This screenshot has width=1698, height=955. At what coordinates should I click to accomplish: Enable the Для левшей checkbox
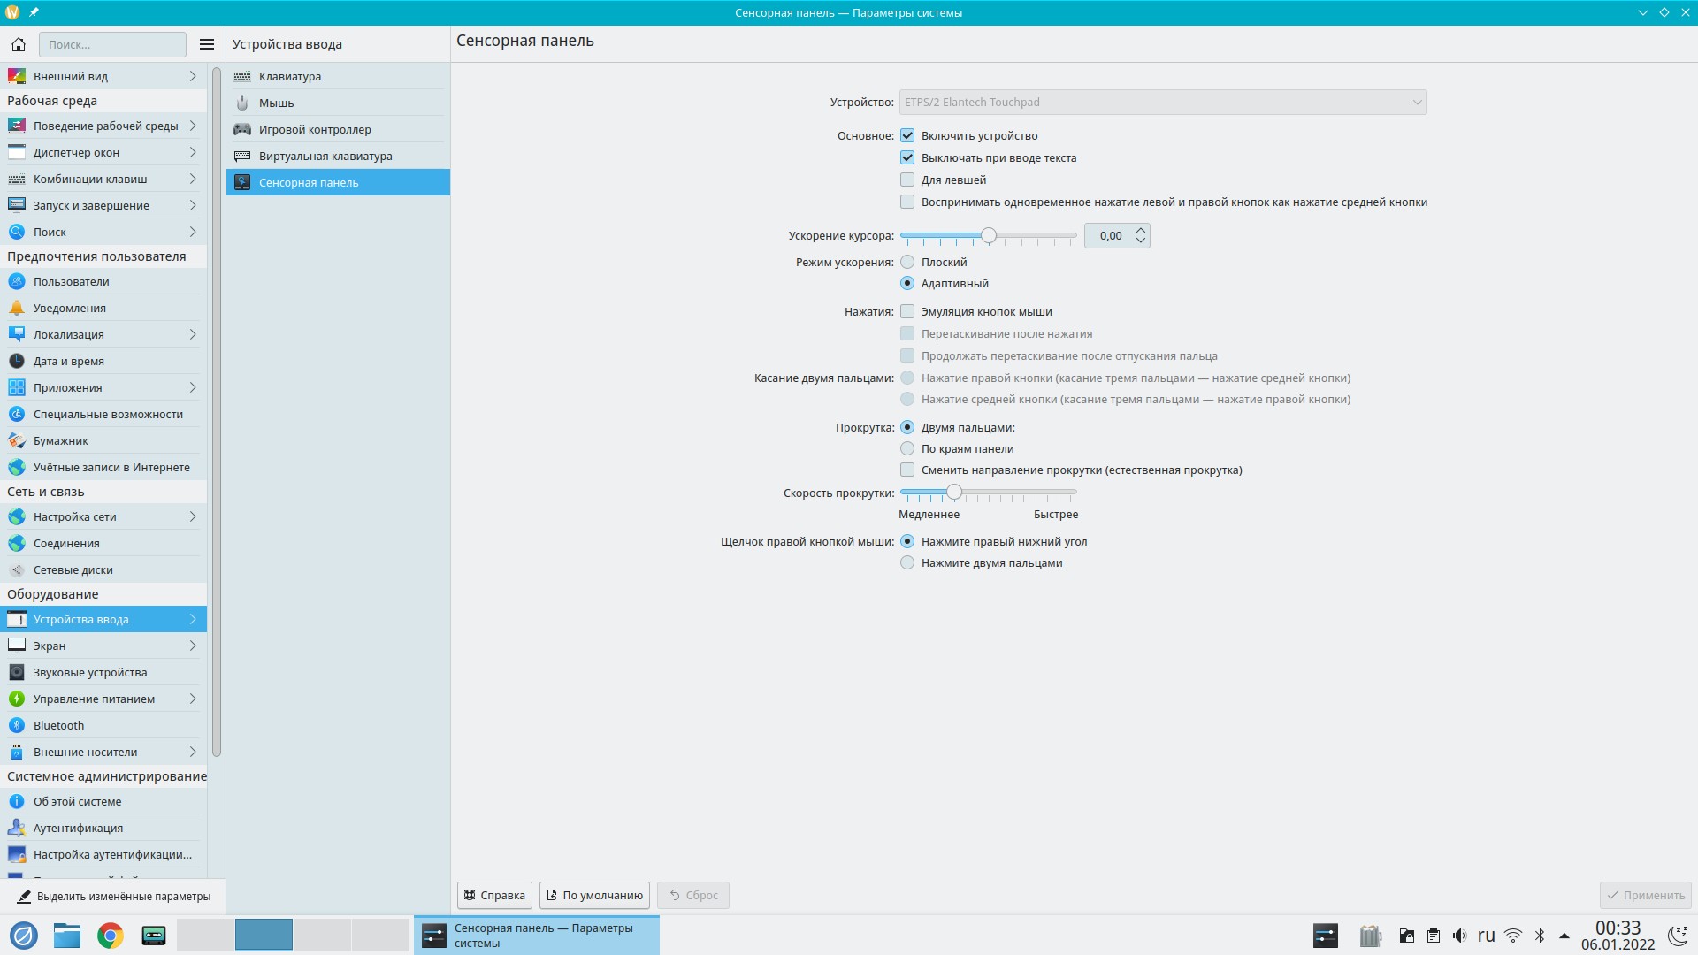point(907,180)
